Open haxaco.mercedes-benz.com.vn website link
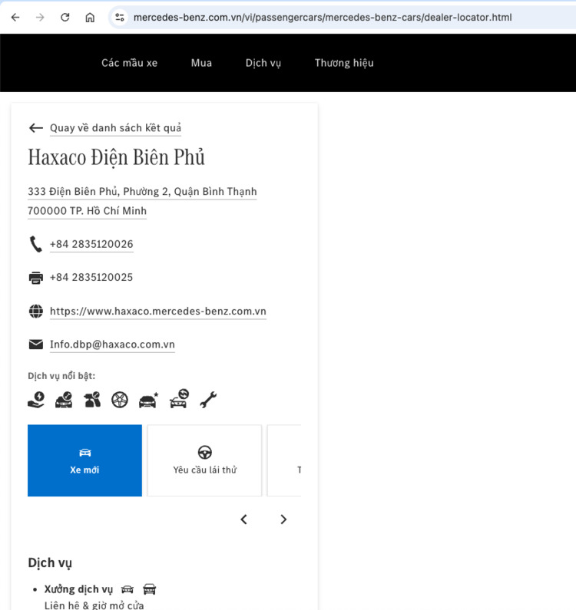This screenshot has height=610, width=576. point(158,312)
